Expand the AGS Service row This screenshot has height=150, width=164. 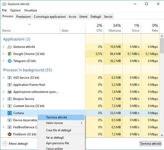coord(4,77)
